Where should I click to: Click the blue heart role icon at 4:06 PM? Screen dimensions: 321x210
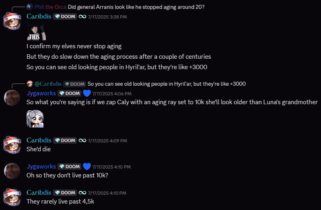pyautogui.click(x=87, y=93)
